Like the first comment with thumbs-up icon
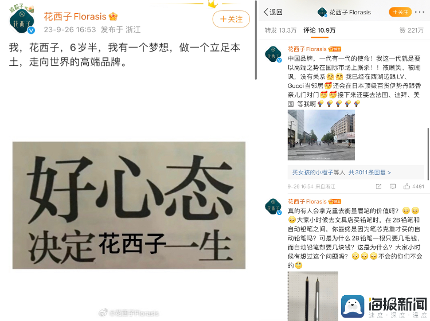 (x=406, y=186)
